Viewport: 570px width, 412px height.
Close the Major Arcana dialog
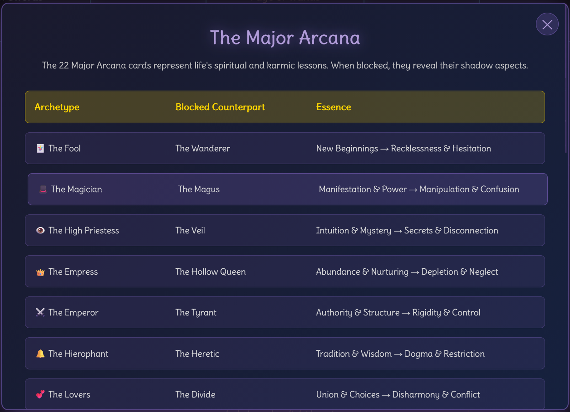click(547, 24)
